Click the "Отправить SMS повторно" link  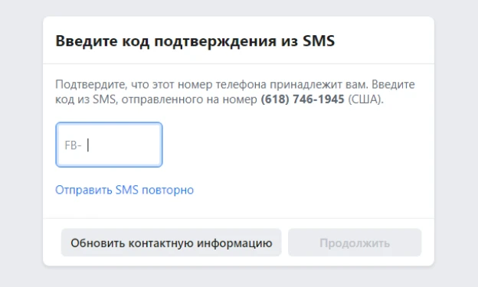(x=124, y=190)
